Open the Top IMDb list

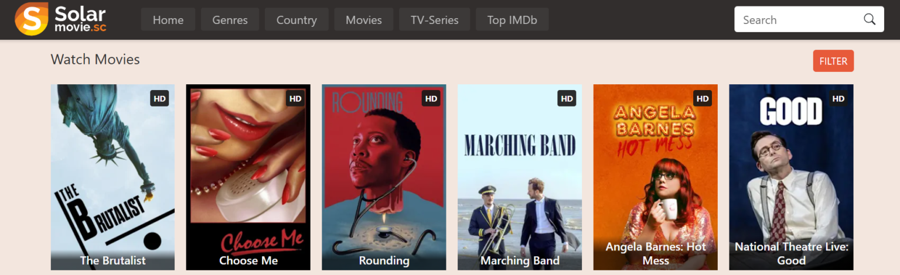click(512, 20)
